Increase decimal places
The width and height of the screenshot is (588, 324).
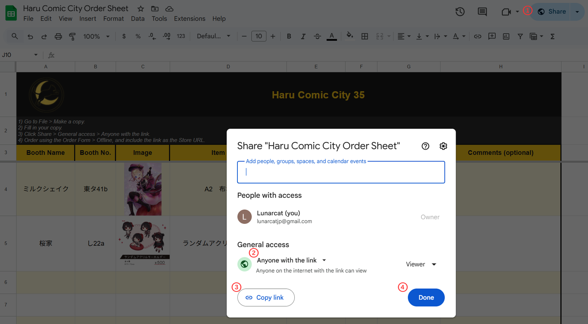pyautogui.click(x=166, y=36)
